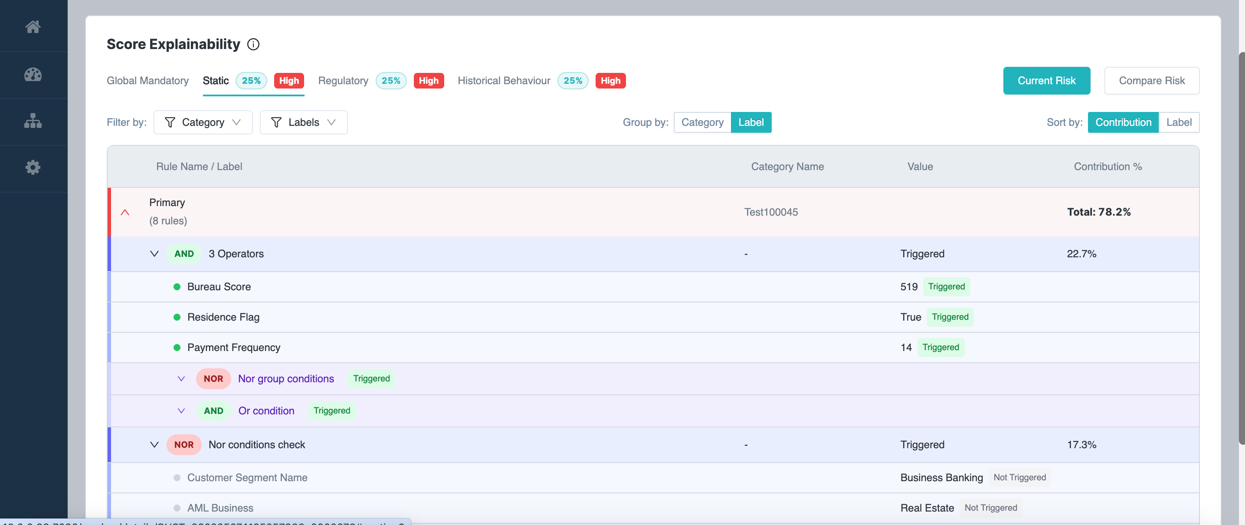Open the Global Mandatory tab

click(147, 81)
